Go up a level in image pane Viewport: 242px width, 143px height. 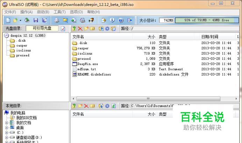click(74, 29)
